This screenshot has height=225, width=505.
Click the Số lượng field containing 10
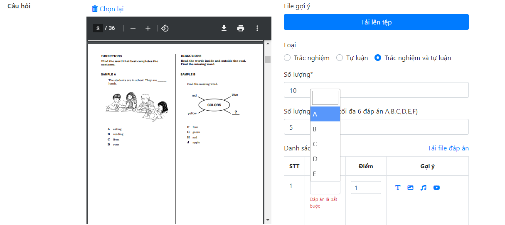coord(376,90)
